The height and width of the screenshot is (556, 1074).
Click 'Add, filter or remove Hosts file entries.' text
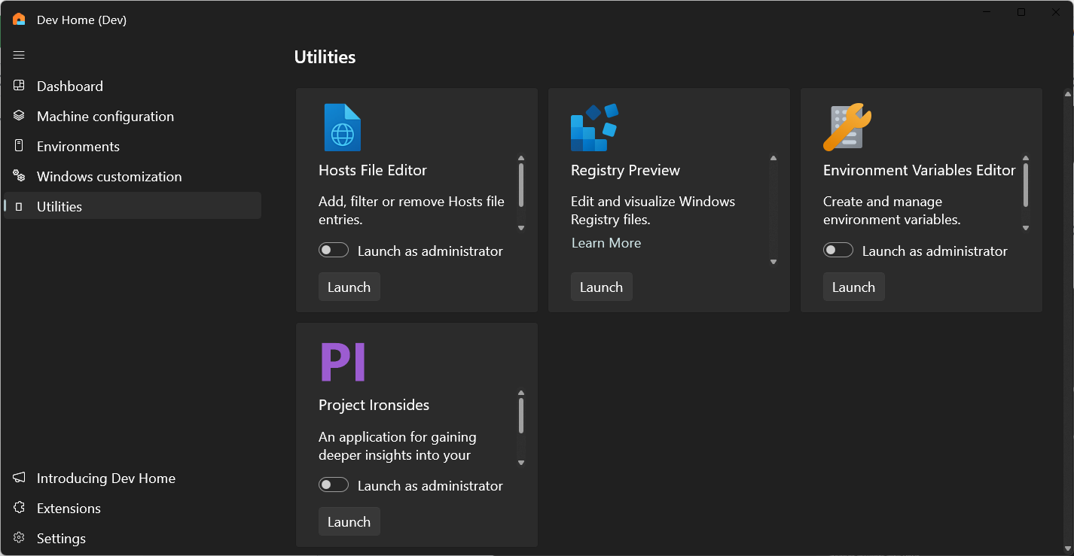point(411,211)
